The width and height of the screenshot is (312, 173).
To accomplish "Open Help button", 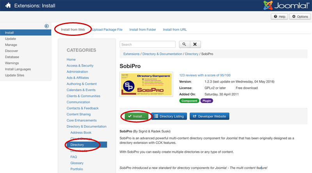I will (279, 16).
